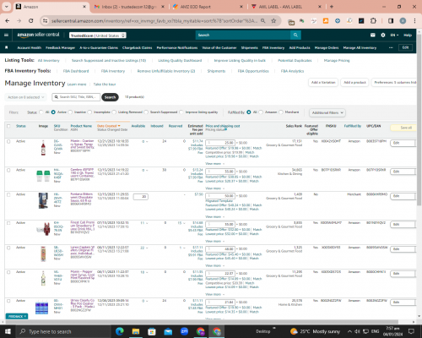
Task: Open the Additional filters dropdown
Action: [327, 112]
